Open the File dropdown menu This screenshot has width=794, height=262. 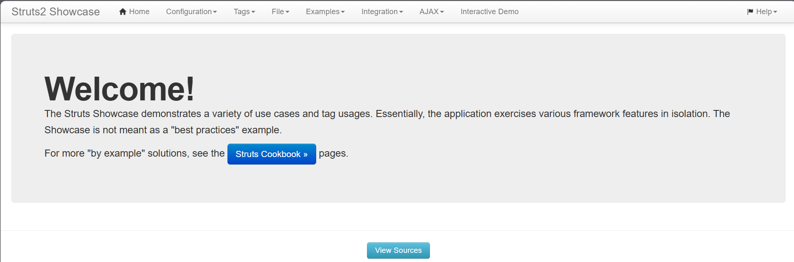[280, 12]
